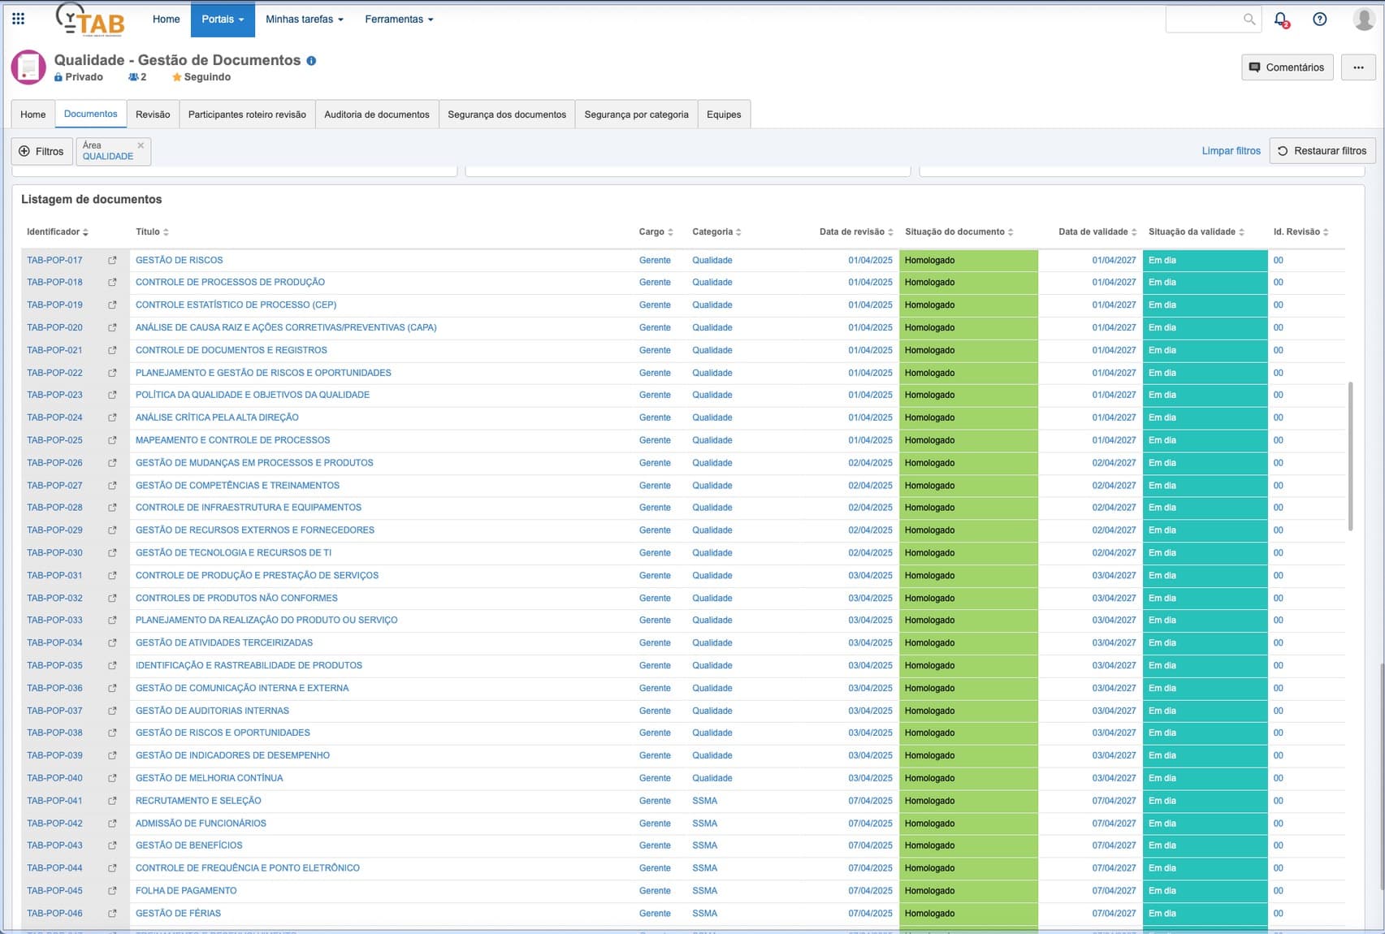Screen dimensions: 1385x934
Task: Click the search magnifier icon
Action: (x=1249, y=19)
